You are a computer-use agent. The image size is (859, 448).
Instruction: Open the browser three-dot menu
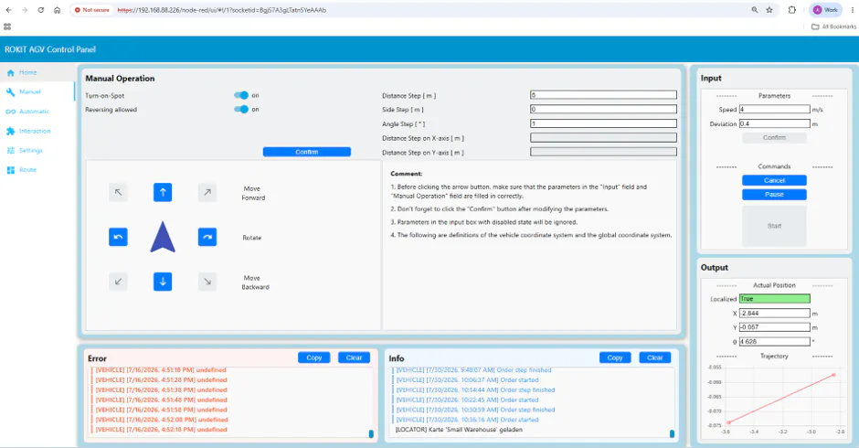(x=853, y=10)
